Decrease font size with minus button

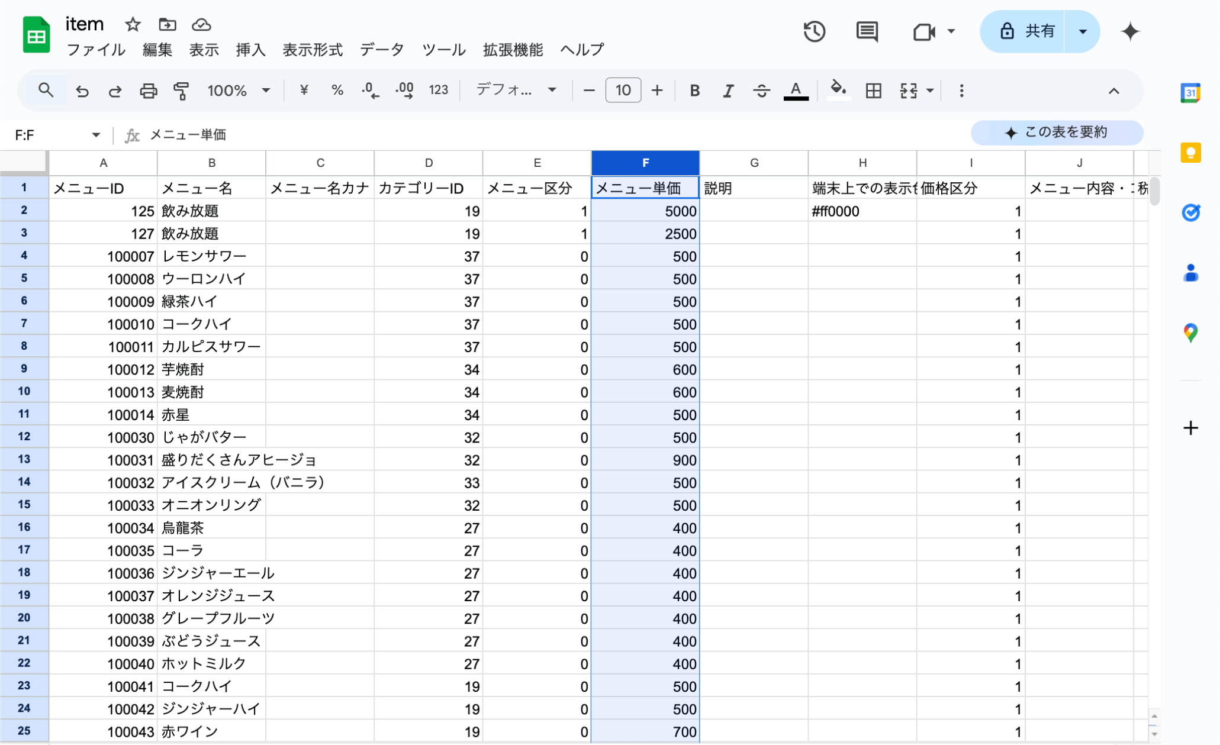pos(588,91)
